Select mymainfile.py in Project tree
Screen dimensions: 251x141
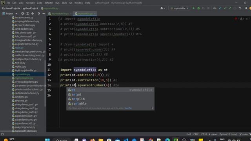point(22,74)
